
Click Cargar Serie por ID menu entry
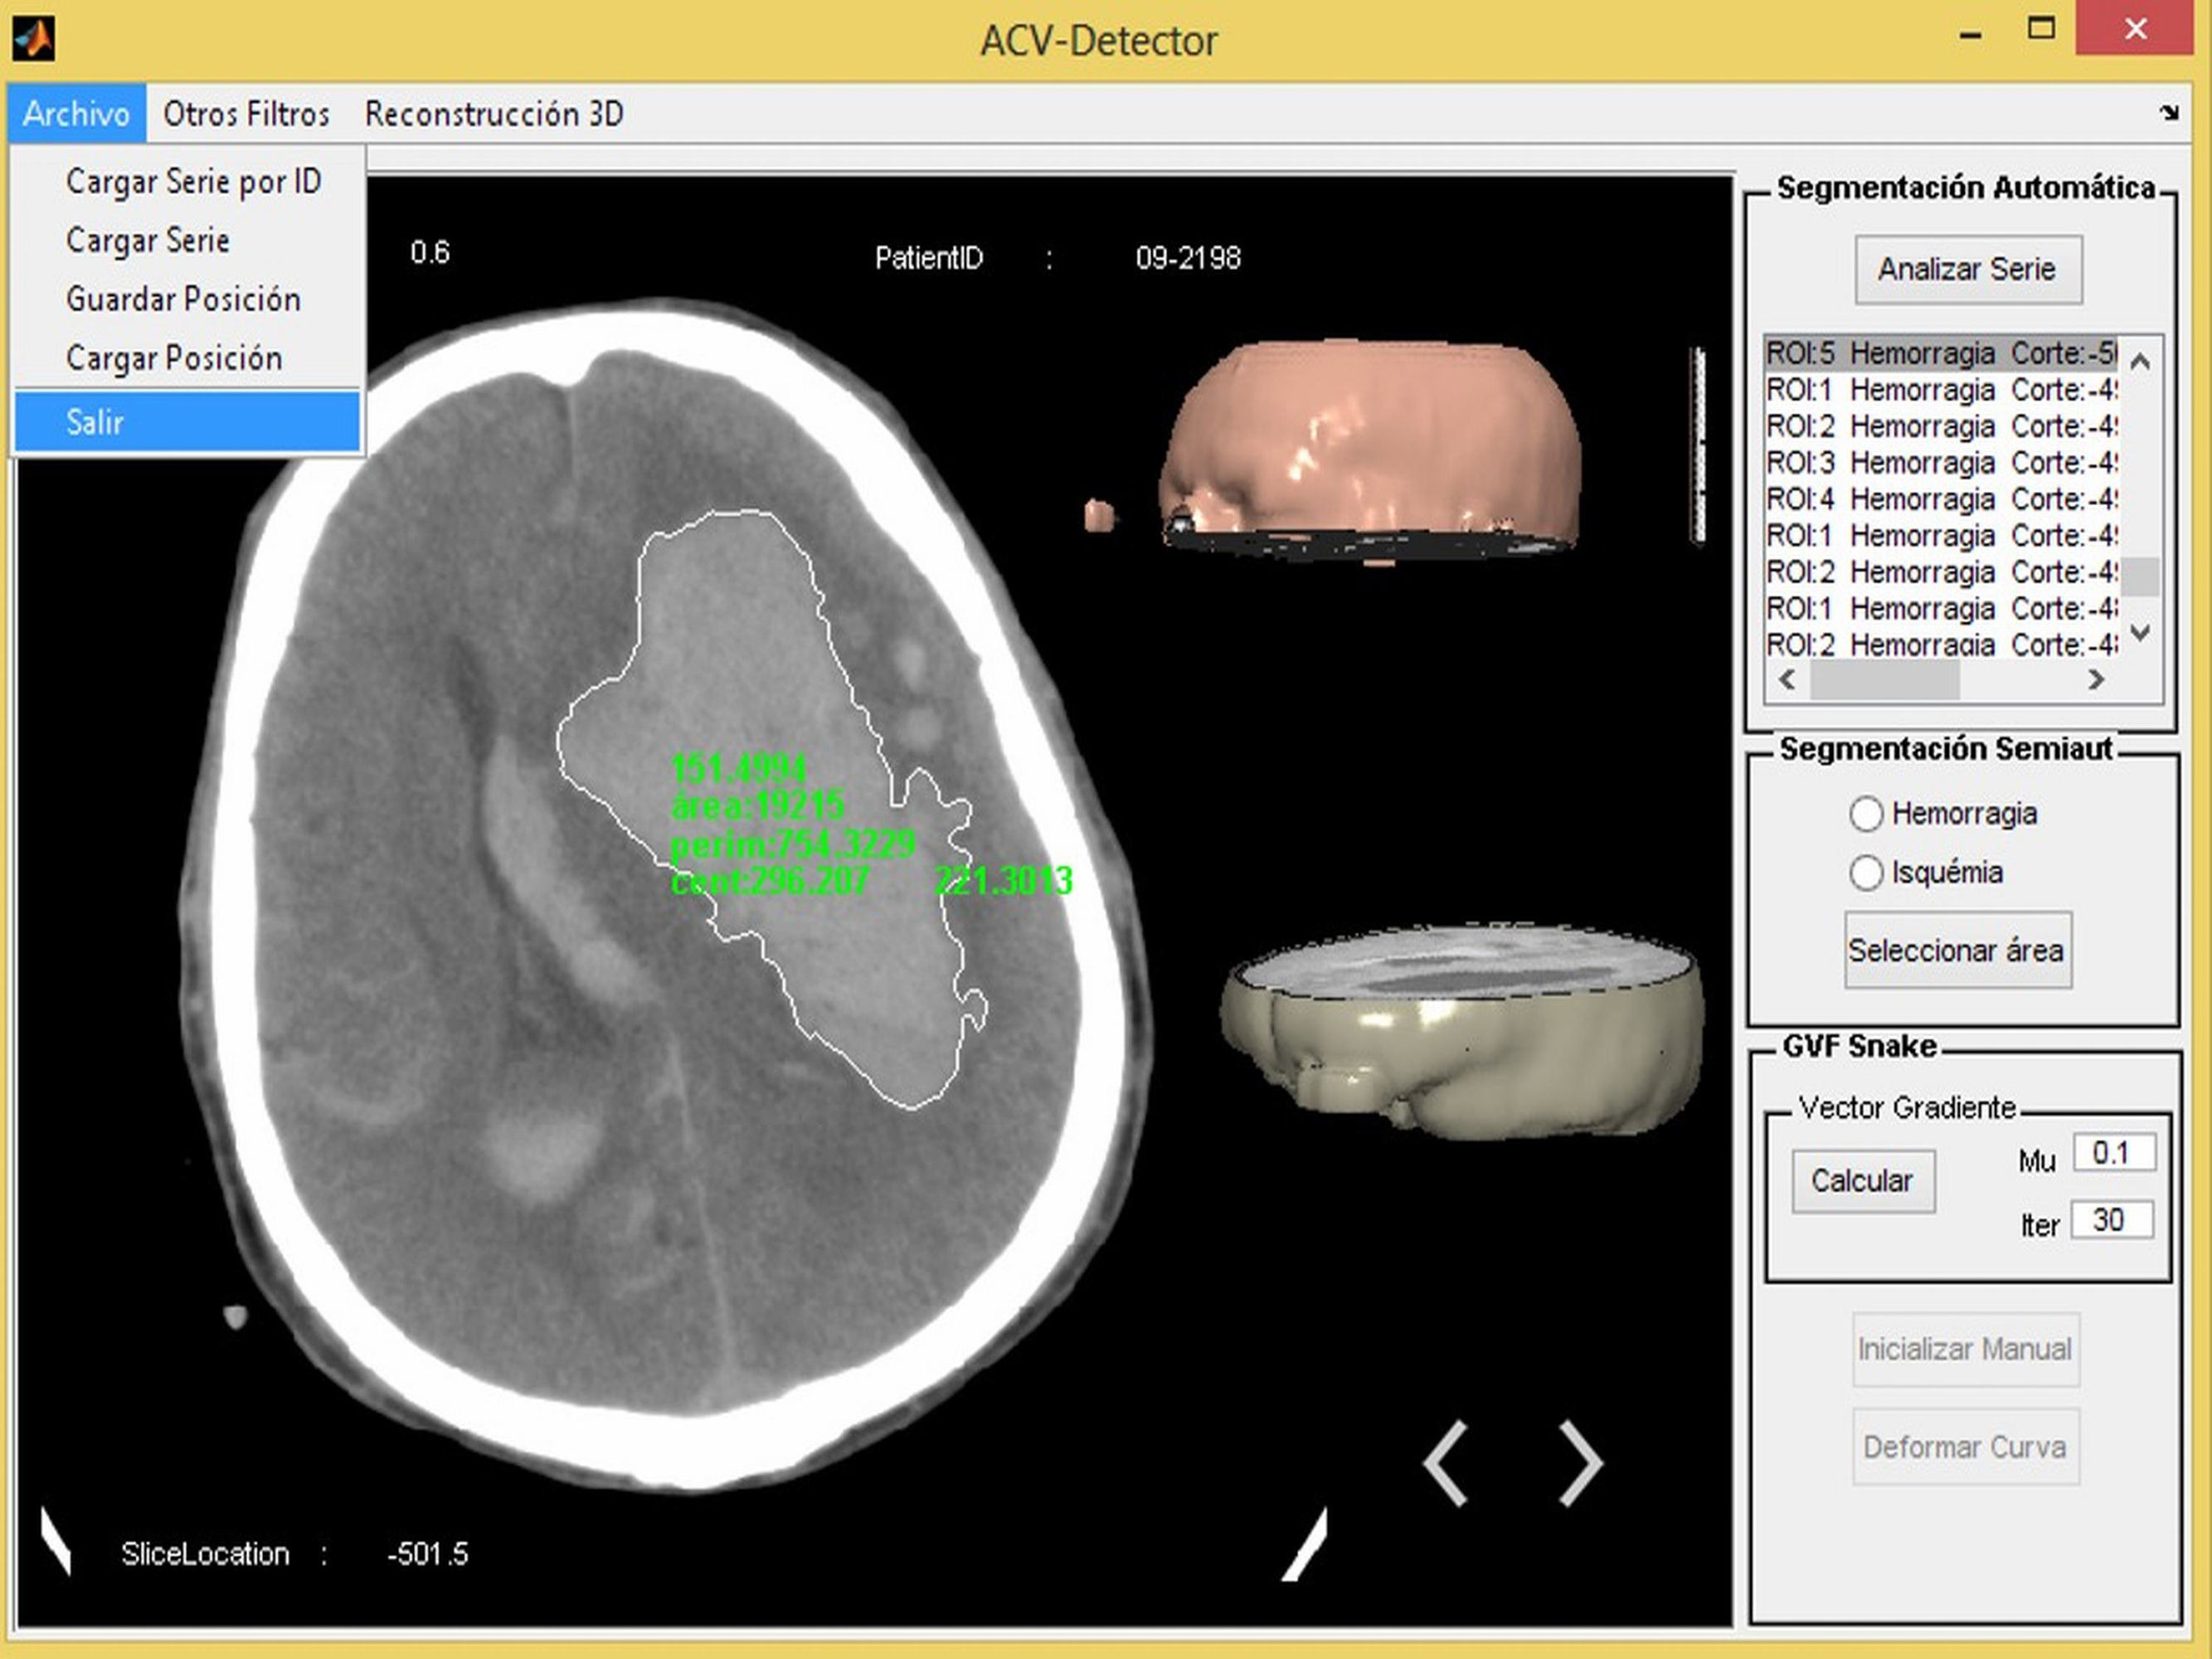193,182
